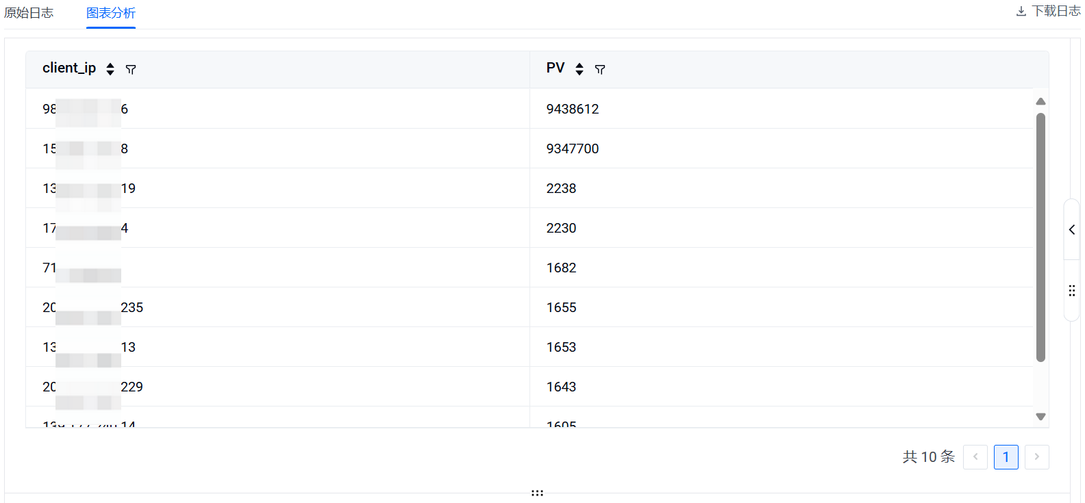The width and height of the screenshot is (1085, 503).
Task: Click the download icon beside 下载日志
Action: click(x=1021, y=12)
